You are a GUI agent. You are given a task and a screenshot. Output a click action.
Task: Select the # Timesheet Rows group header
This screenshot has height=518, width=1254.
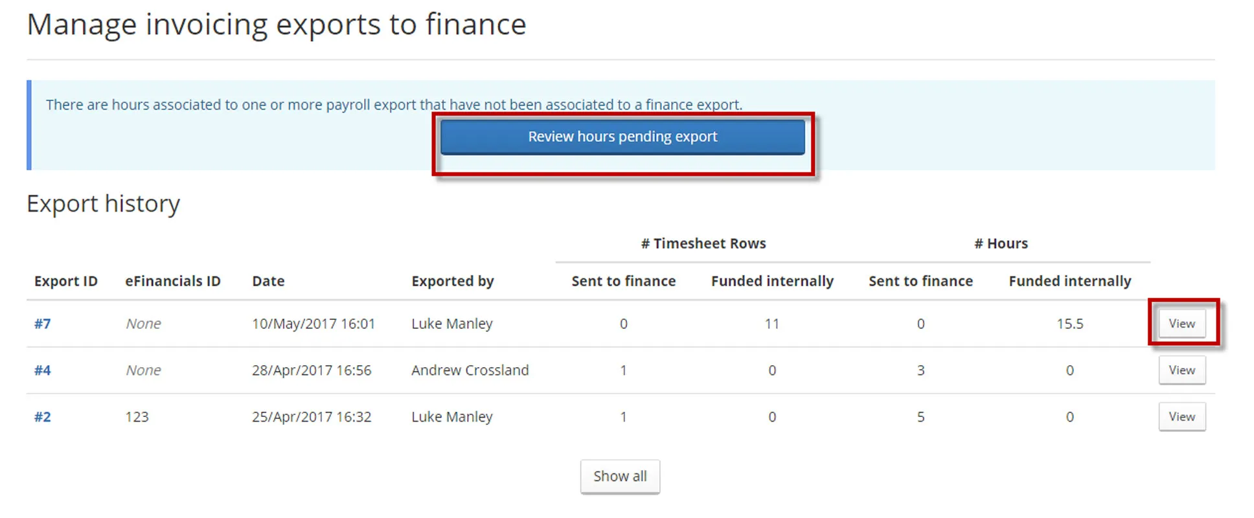pos(703,243)
